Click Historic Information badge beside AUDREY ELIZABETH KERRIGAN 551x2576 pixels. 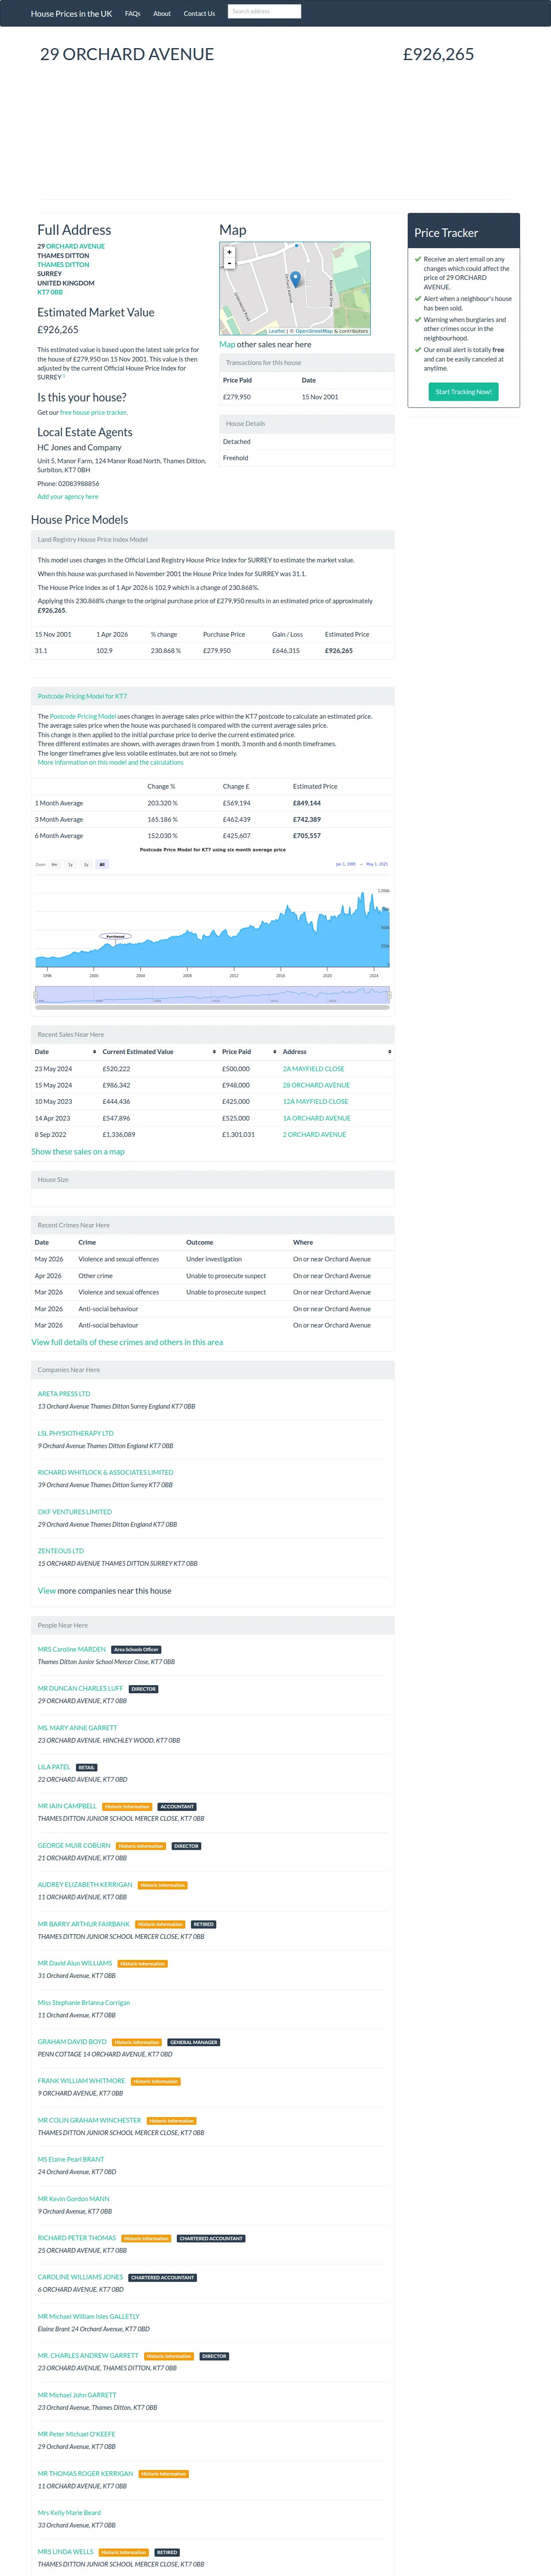point(163,1885)
